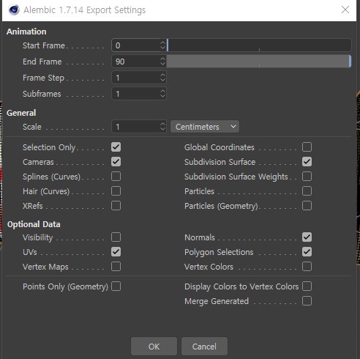Open the Centimeters unit dropdown

[x=205, y=127]
